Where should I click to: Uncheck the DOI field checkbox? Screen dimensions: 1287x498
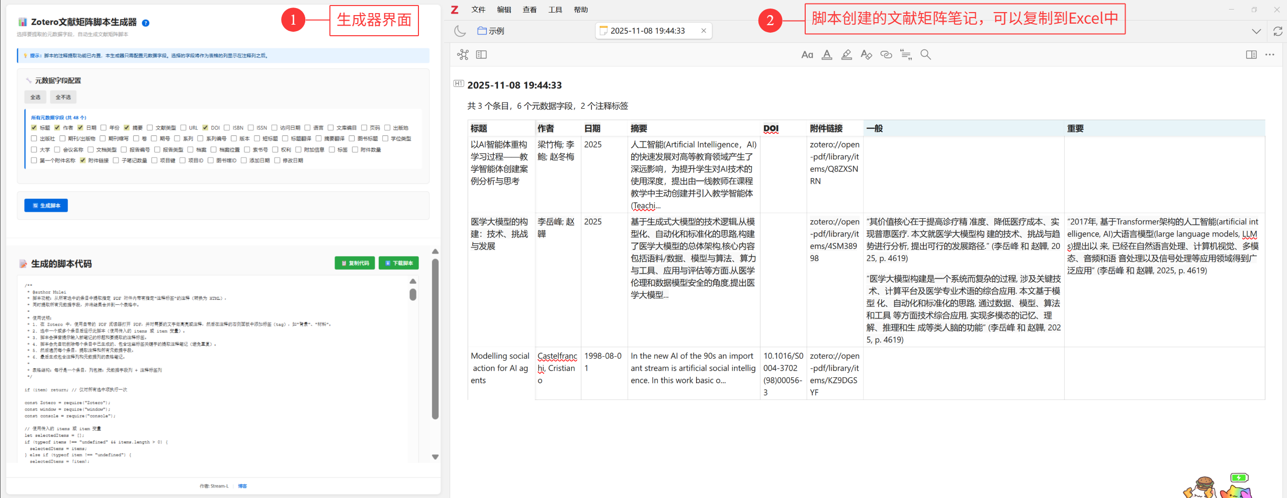pyautogui.click(x=205, y=128)
